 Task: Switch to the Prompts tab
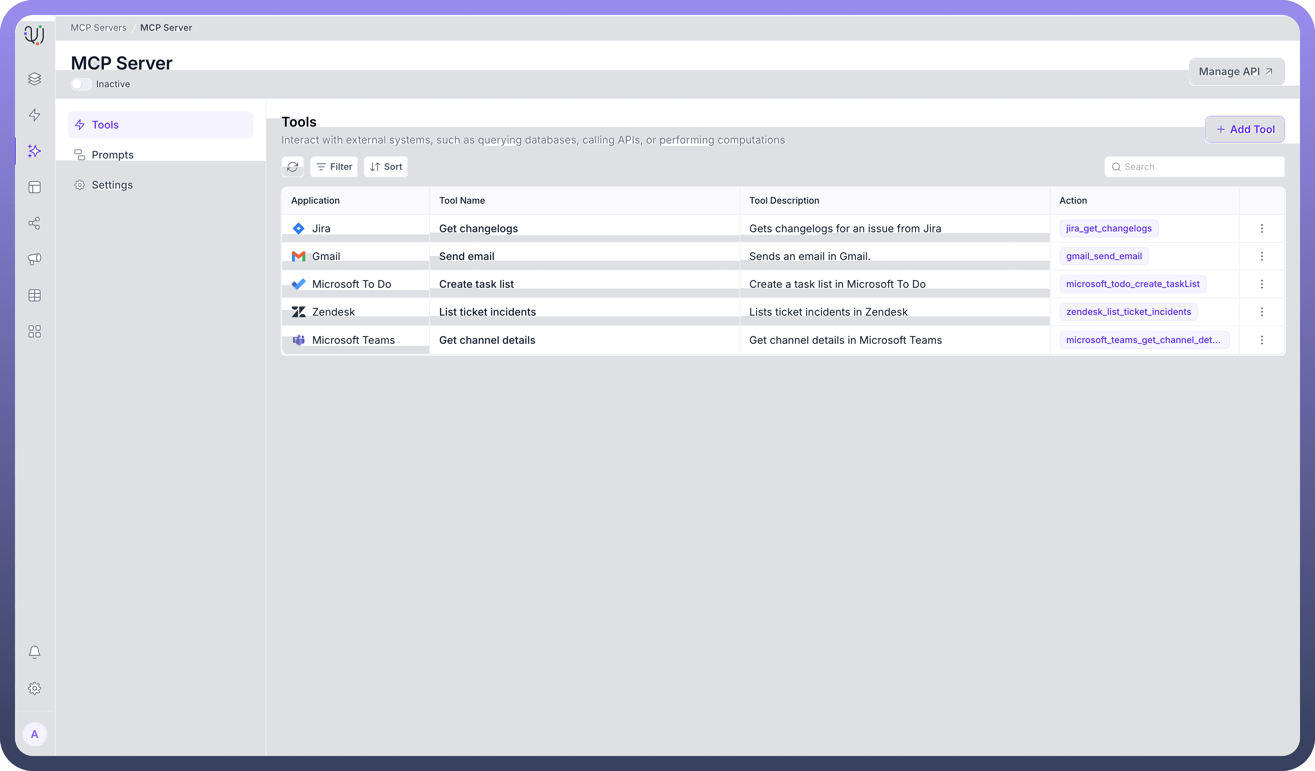tap(112, 155)
